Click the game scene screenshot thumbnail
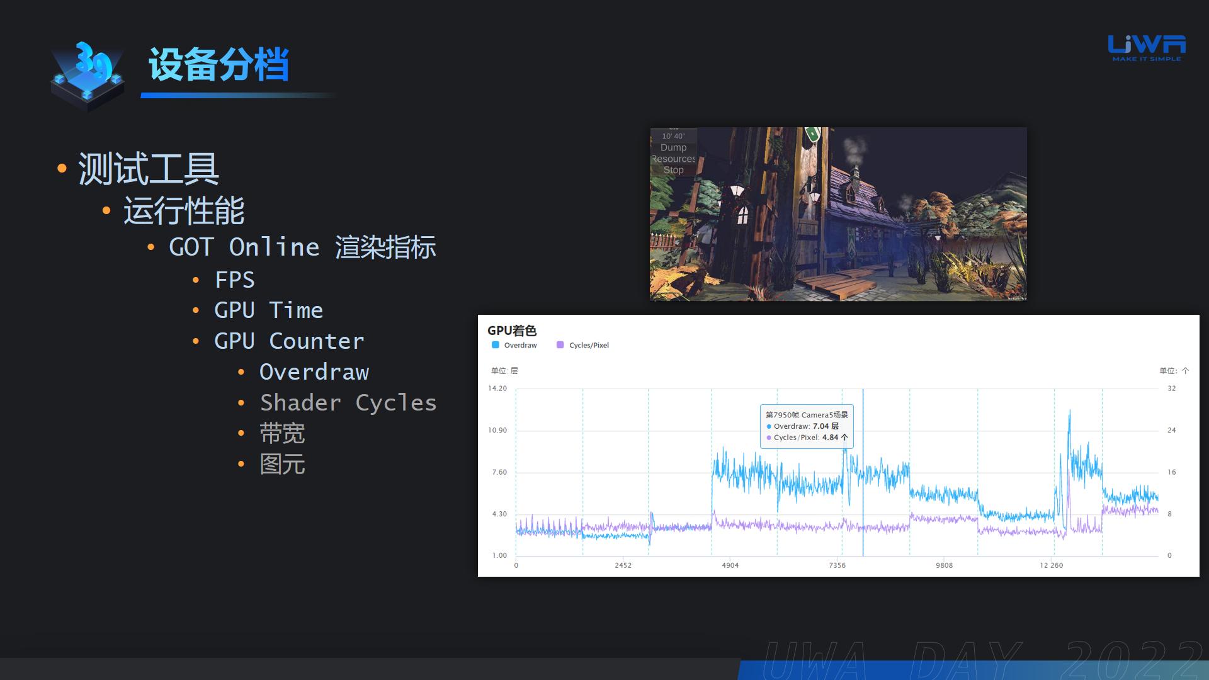This screenshot has height=680, width=1209. (x=838, y=214)
